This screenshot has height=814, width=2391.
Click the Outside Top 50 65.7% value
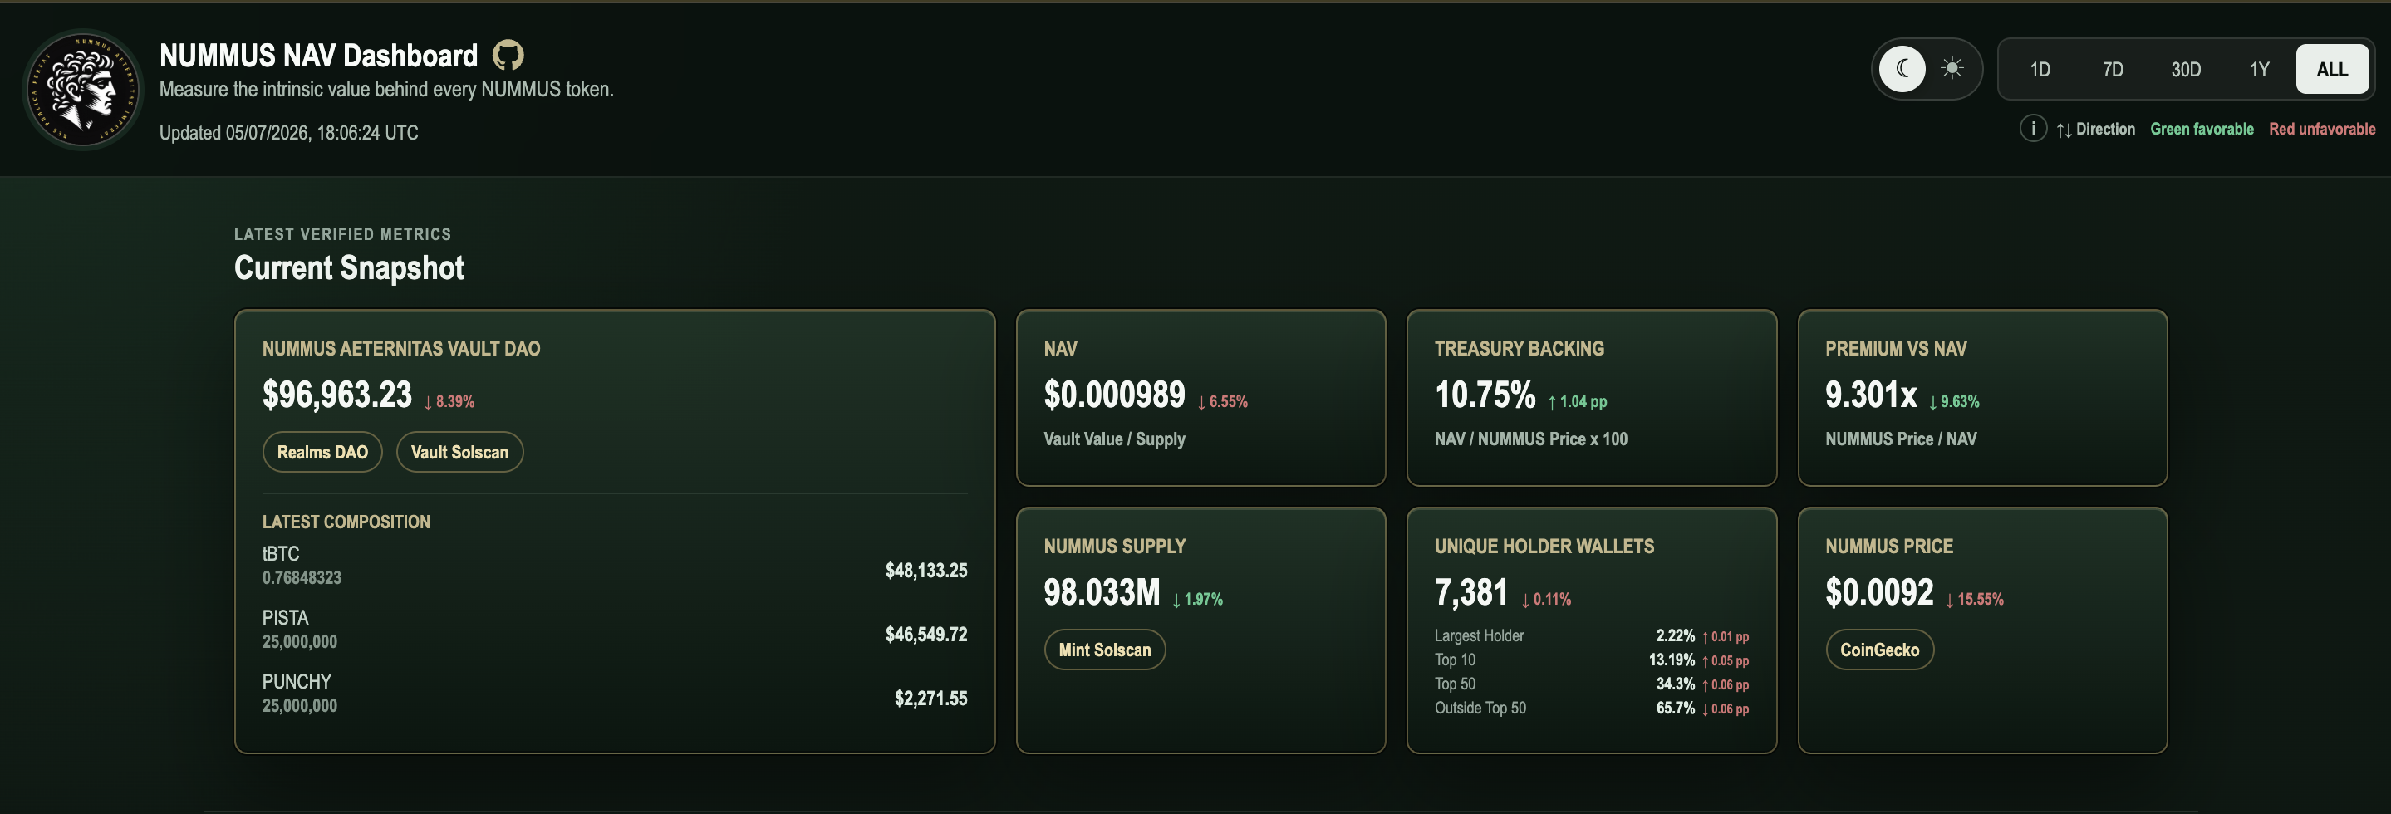[x=1676, y=709]
